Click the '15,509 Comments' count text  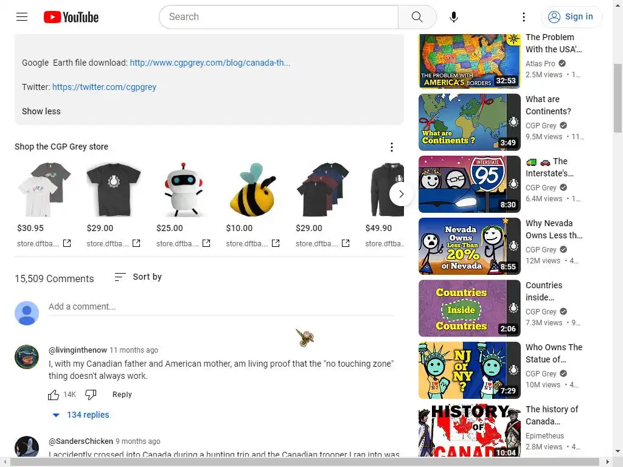coord(54,278)
